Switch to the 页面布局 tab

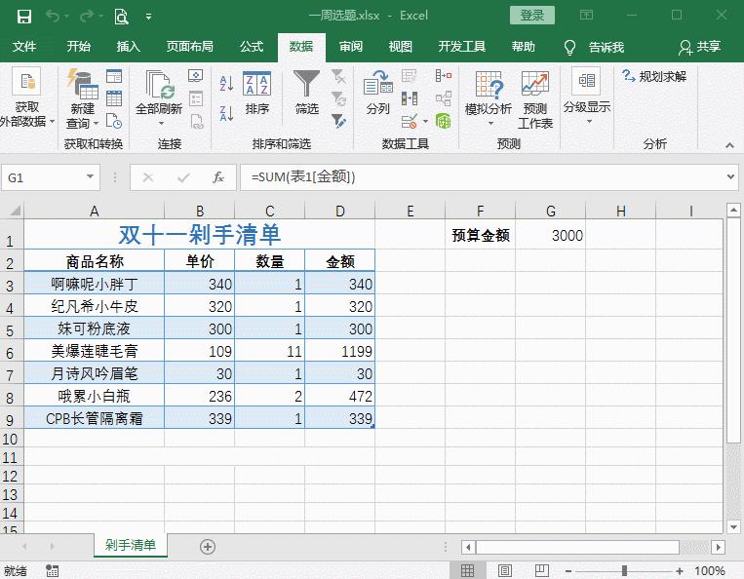click(190, 47)
